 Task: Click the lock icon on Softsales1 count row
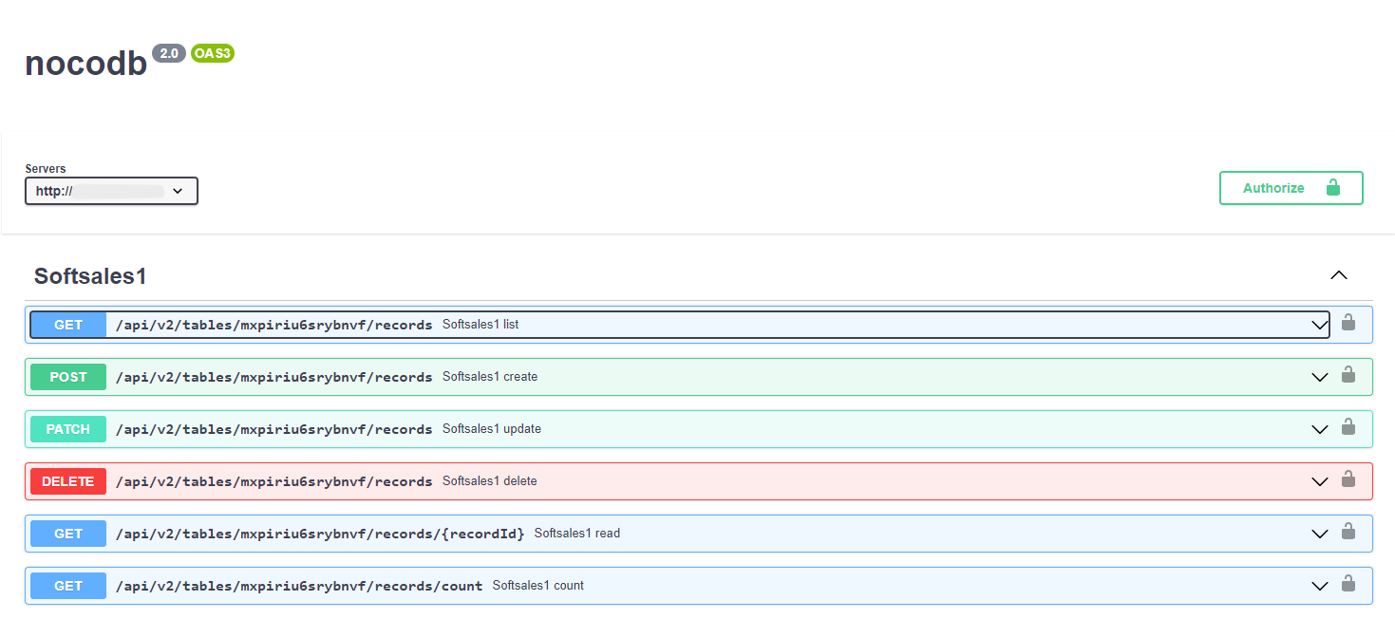pyautogui.click(x=1348, y=585)
